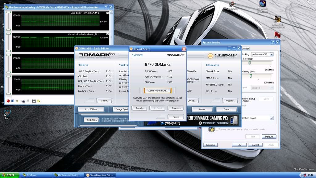Open log file with the yellow folder icon
Viewport: 316px width, 178px height.
pyautogui.click(x=39, y=101)
